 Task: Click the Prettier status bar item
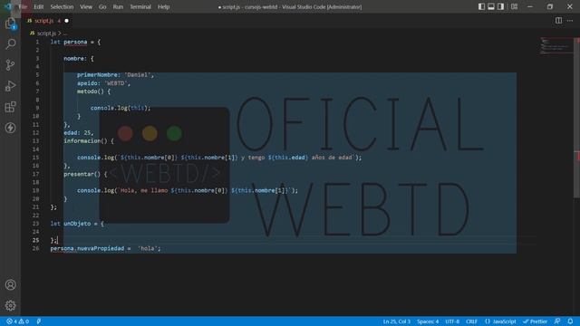click(535, 321)
